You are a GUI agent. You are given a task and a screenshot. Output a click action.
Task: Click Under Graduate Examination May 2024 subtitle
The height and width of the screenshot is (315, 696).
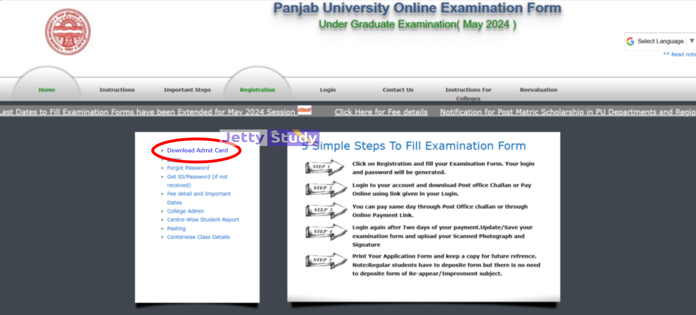pyautogui.click(x=417, y=24)
